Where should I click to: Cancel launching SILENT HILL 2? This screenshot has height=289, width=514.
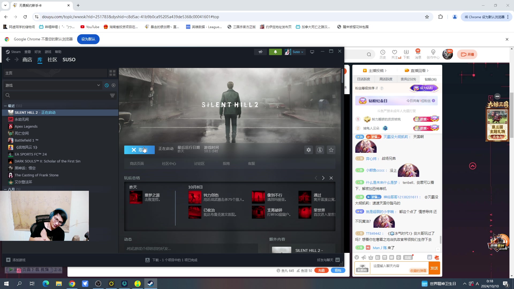(139, 150)
